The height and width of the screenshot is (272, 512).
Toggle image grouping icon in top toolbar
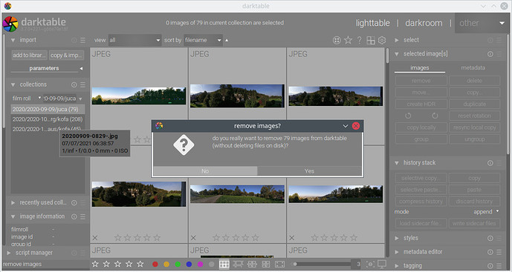pyautogui.click(x=337, y=40)
